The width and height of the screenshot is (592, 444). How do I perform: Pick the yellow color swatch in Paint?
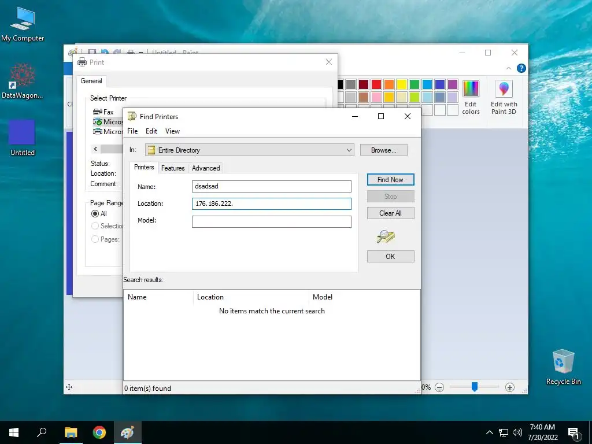(402, 84)
